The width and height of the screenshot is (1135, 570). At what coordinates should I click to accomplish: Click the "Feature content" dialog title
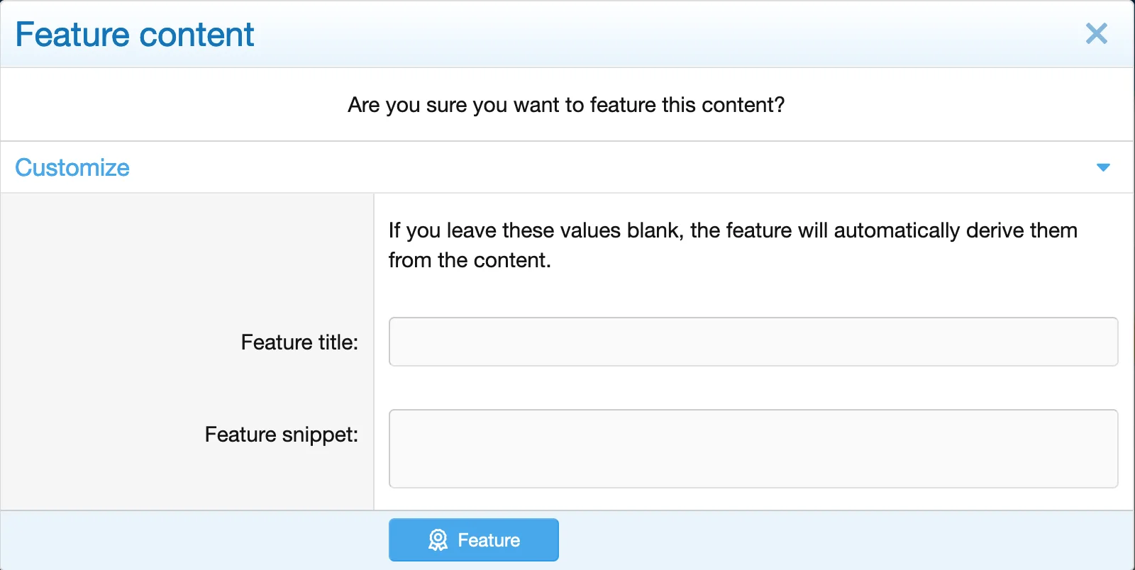coord(135,35)
